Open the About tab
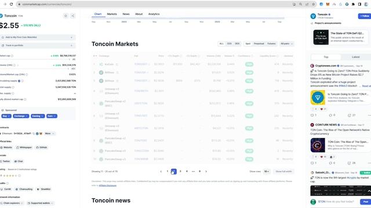This screenshot has height=208, width=371. [139, 14]
